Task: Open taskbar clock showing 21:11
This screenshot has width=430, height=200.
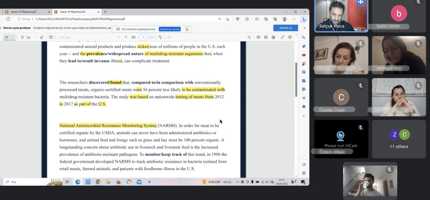Action: point(281,182)
